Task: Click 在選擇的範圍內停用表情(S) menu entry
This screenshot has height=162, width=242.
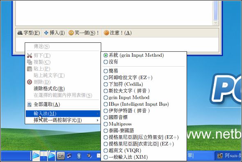Action: pyautogui.click(x=63, y=95)
